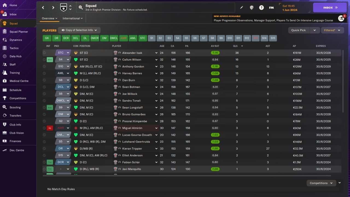Tick the selection circle for Anthony Gordon
The width and height of the screenshot is (350, 197).
tap(44, 66)
